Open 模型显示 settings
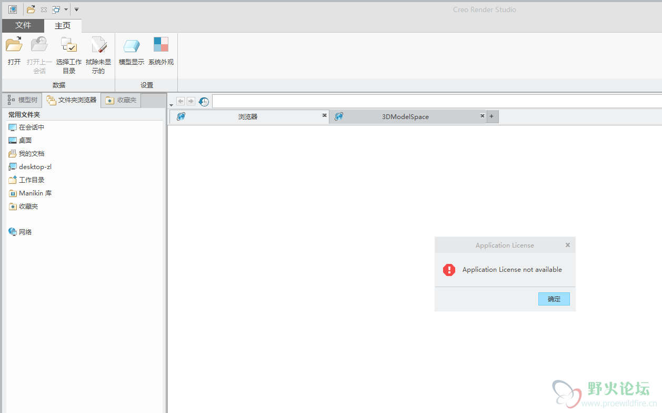Screen dimensions: 662x413 coord(132,51)
